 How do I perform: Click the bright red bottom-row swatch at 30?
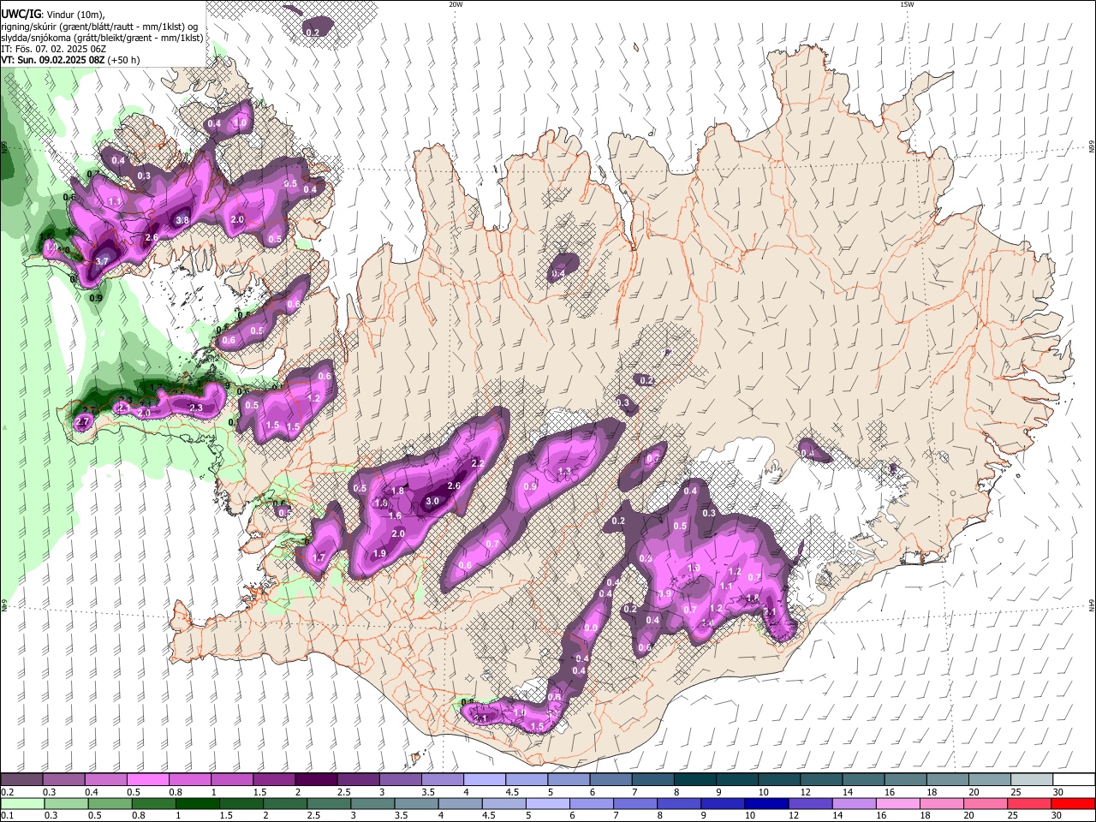[1074, 803]
